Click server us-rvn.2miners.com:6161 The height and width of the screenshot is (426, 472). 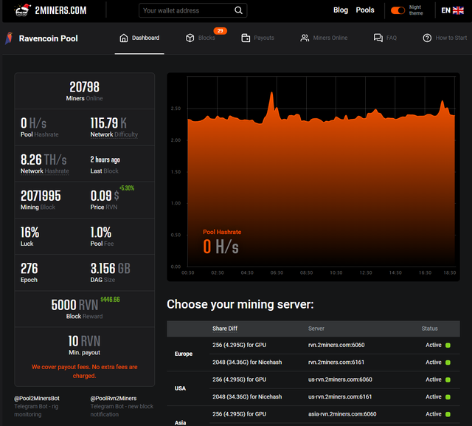(340, 396)
